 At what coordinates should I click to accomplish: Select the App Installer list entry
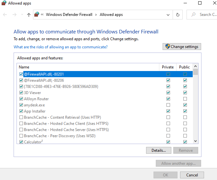click(x=35, y=111)
